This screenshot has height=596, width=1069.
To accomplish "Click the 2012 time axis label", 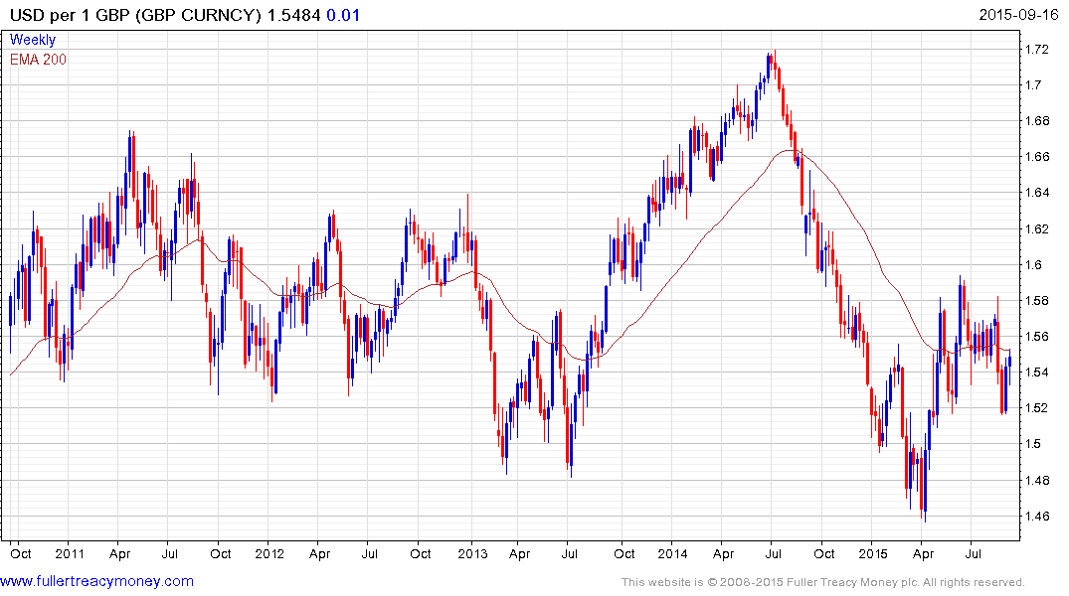I will [269, 553].
